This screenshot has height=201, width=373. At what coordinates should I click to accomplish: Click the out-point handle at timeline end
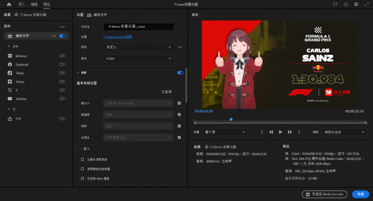coord(366,123)
